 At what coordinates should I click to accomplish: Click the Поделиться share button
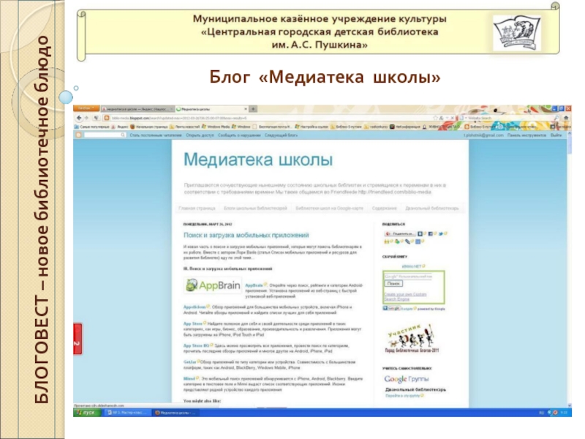click(x=400, y=233)
